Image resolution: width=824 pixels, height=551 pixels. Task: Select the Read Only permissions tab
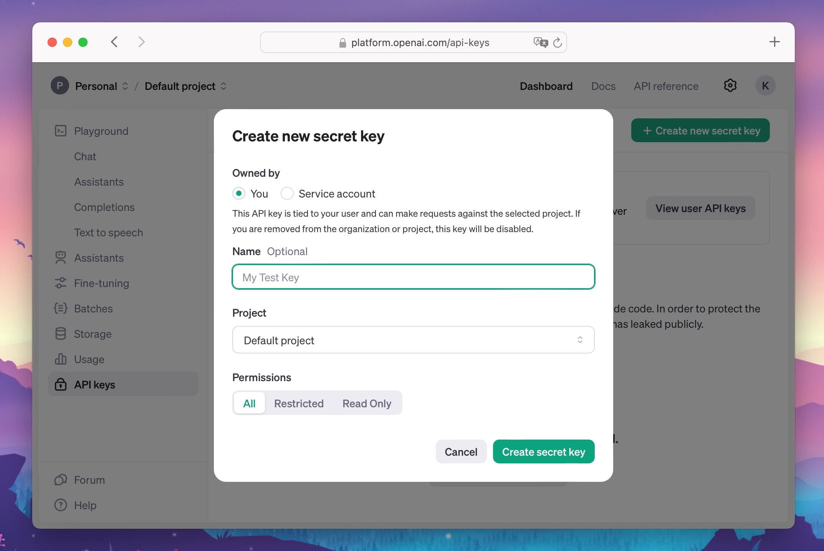[367, 403]
